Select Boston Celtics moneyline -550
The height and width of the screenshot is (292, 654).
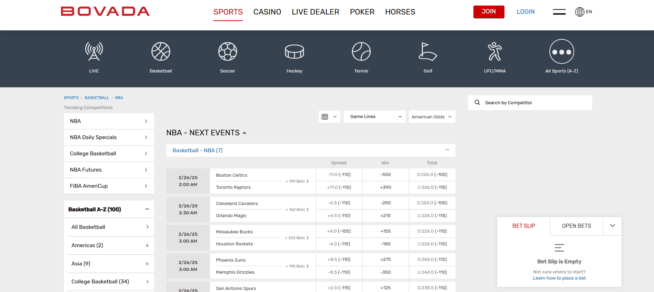click(386, 175)
